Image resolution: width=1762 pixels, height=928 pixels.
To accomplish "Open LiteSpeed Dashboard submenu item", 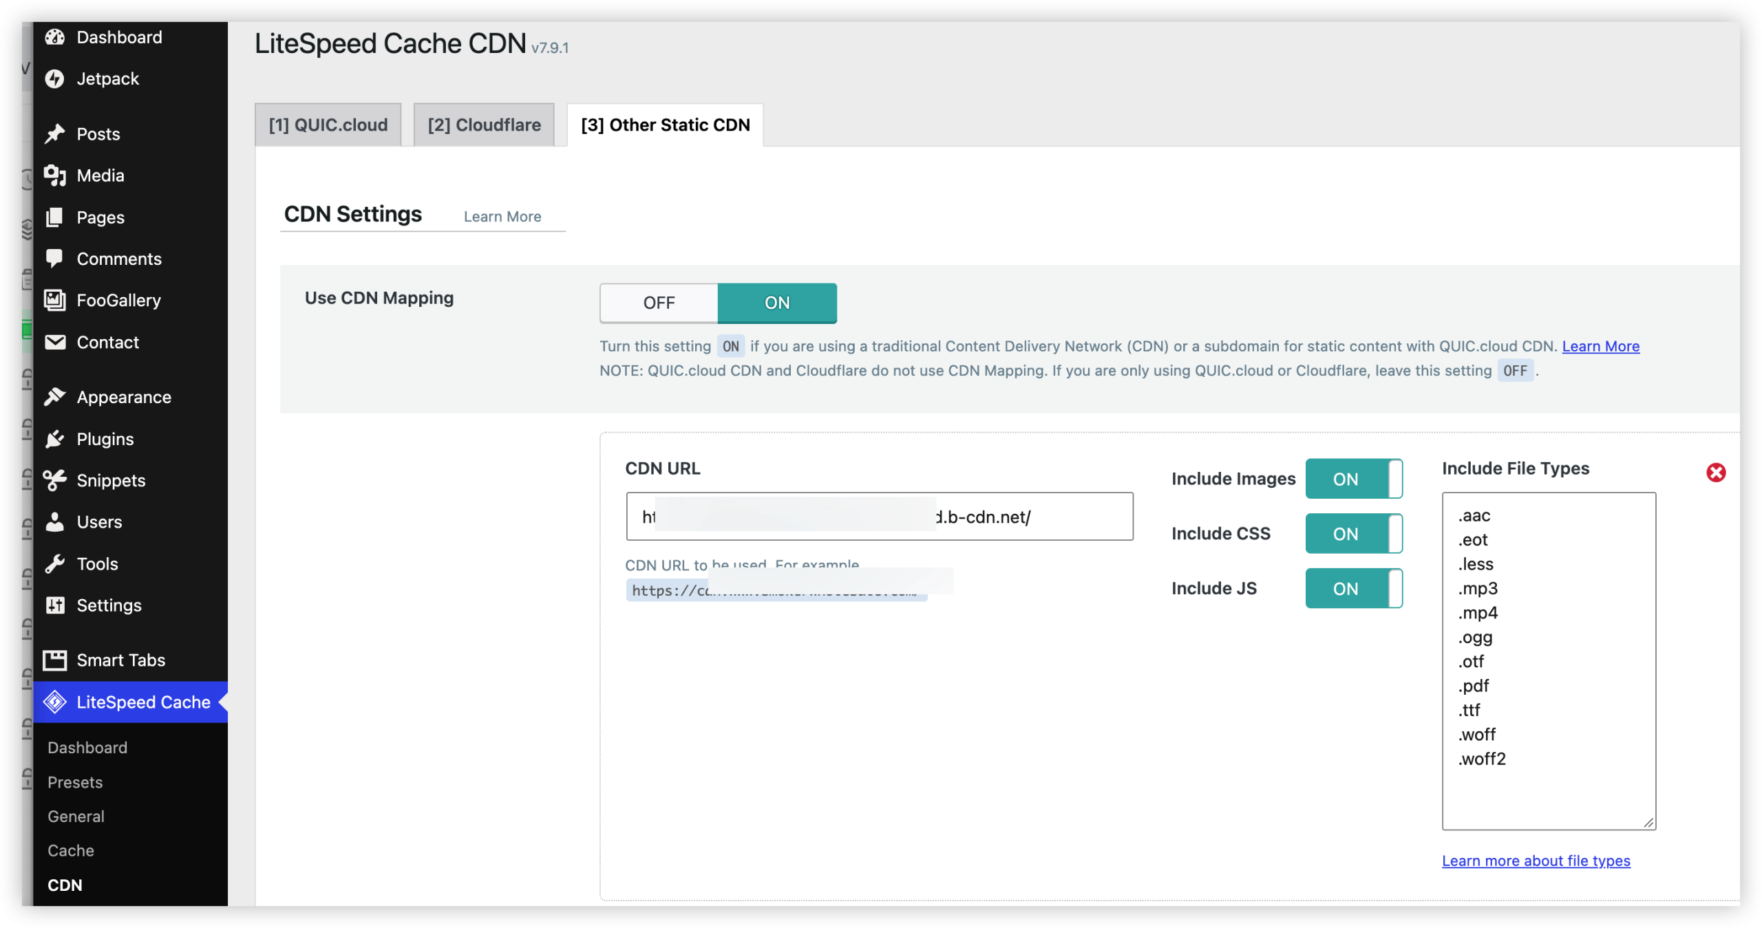I will (87, 748).
